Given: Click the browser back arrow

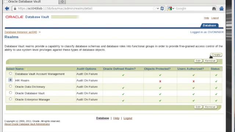Looking at the screenshot, I should tap(7, 8).
